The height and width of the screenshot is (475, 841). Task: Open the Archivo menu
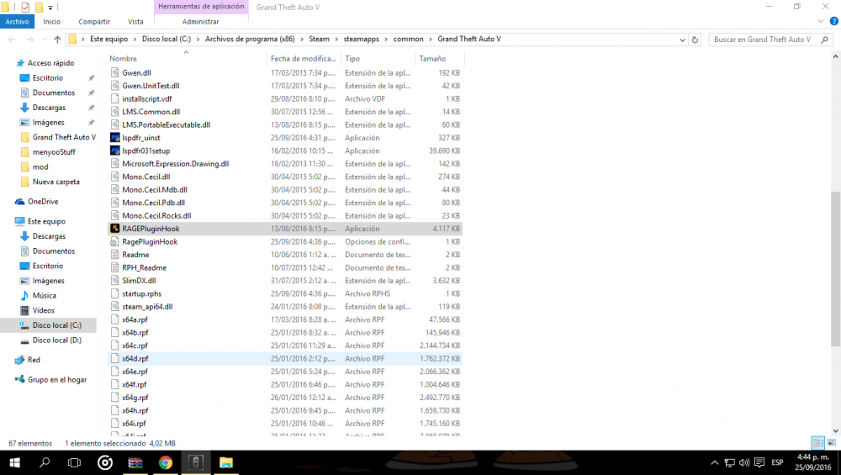pos(17,22)
